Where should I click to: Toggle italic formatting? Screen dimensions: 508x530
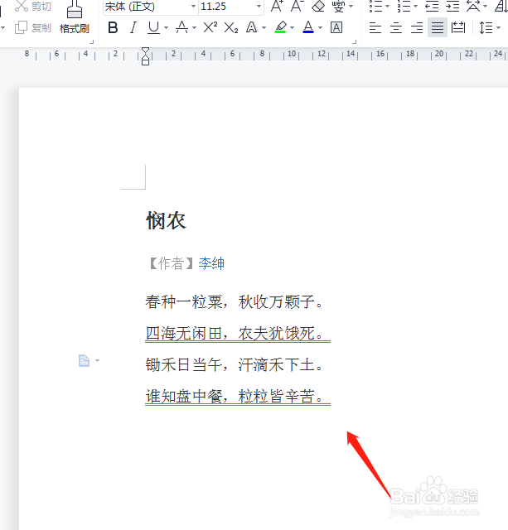point(133,27)
